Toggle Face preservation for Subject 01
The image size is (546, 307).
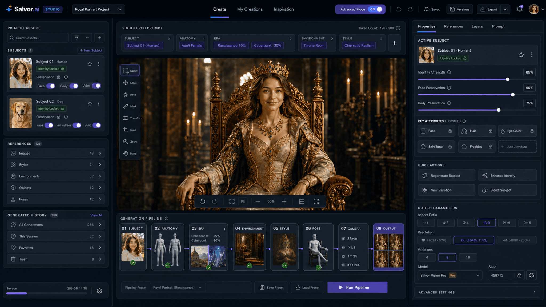(51, 86)
